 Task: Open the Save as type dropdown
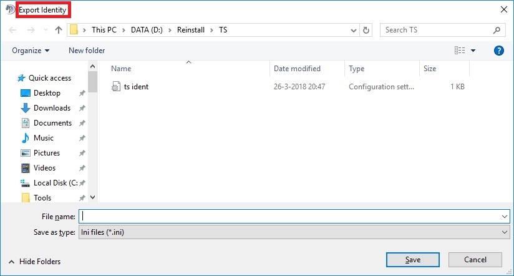pyautogui.click(x=504, y=232)
